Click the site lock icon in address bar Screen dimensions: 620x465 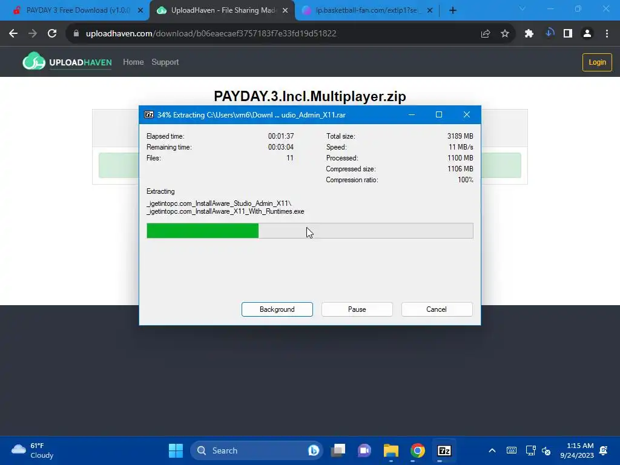76,34
